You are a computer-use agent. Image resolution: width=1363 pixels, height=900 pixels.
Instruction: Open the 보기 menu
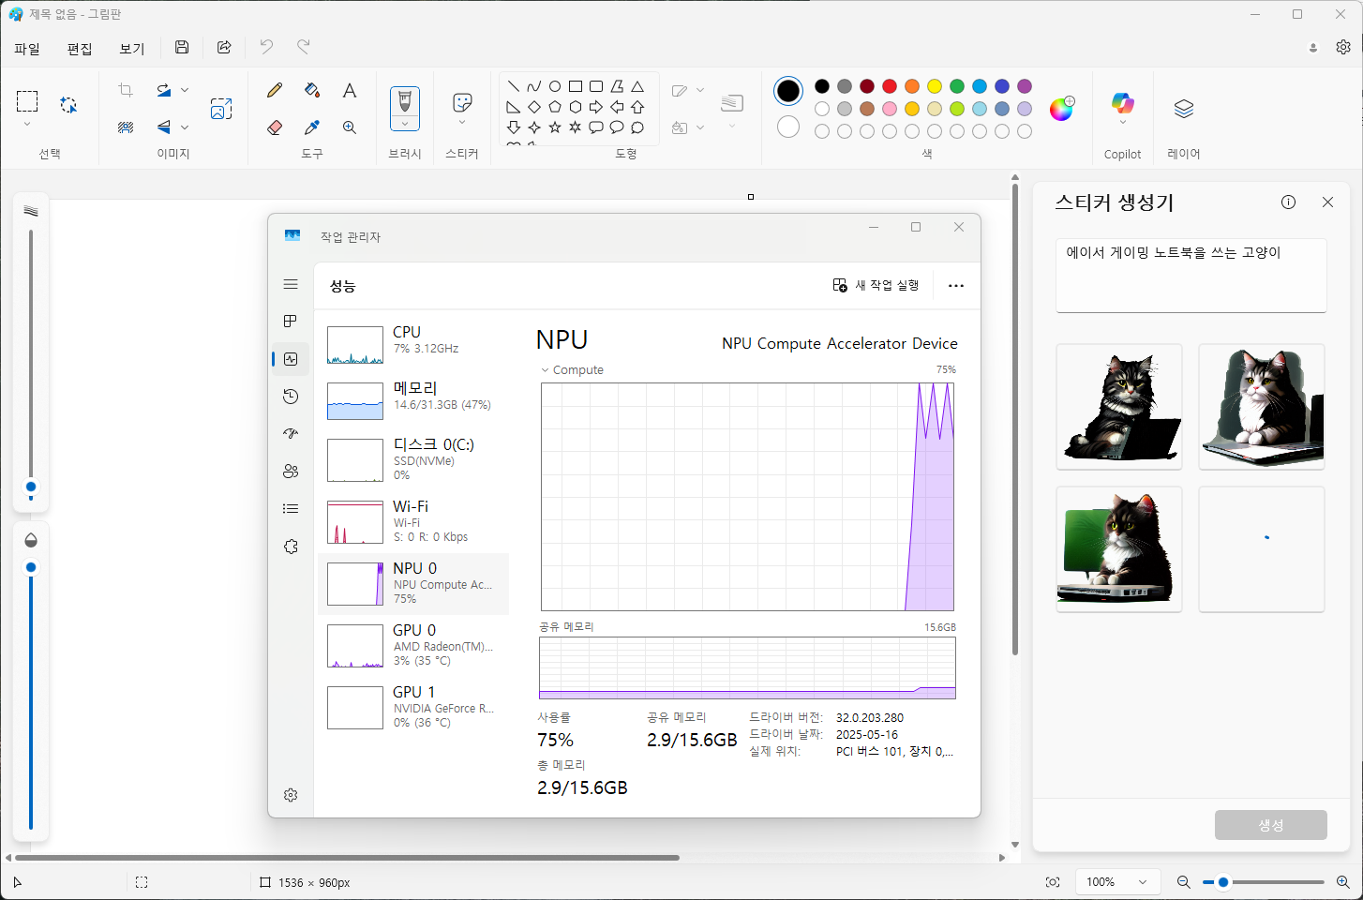coord(132,48)
